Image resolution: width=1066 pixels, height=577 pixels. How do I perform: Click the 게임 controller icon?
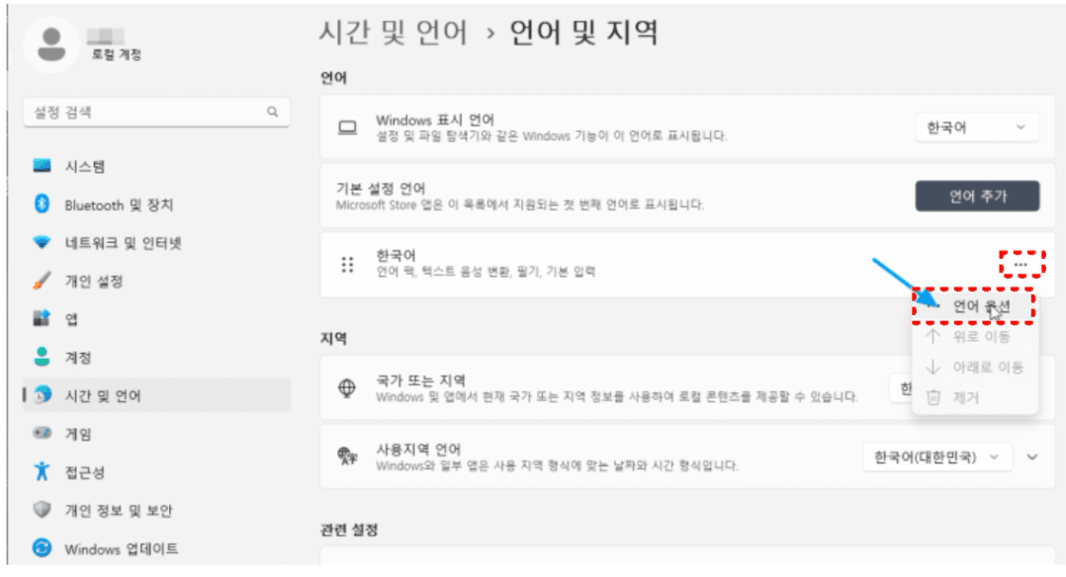(x=42, y=433)
